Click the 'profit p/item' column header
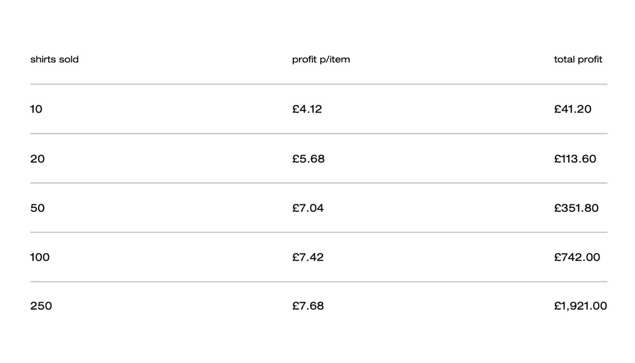The width and height of the screenshot is (635, 363). (321, 60)
